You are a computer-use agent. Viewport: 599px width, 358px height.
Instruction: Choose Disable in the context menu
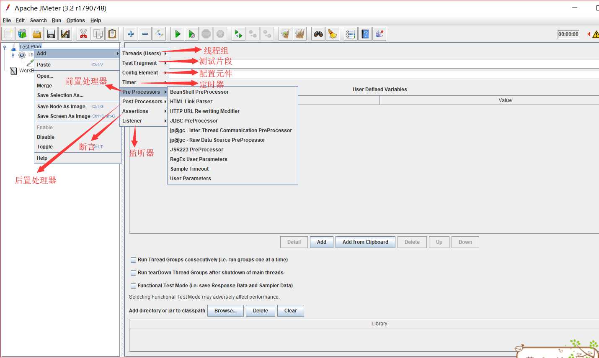[77, 137]
